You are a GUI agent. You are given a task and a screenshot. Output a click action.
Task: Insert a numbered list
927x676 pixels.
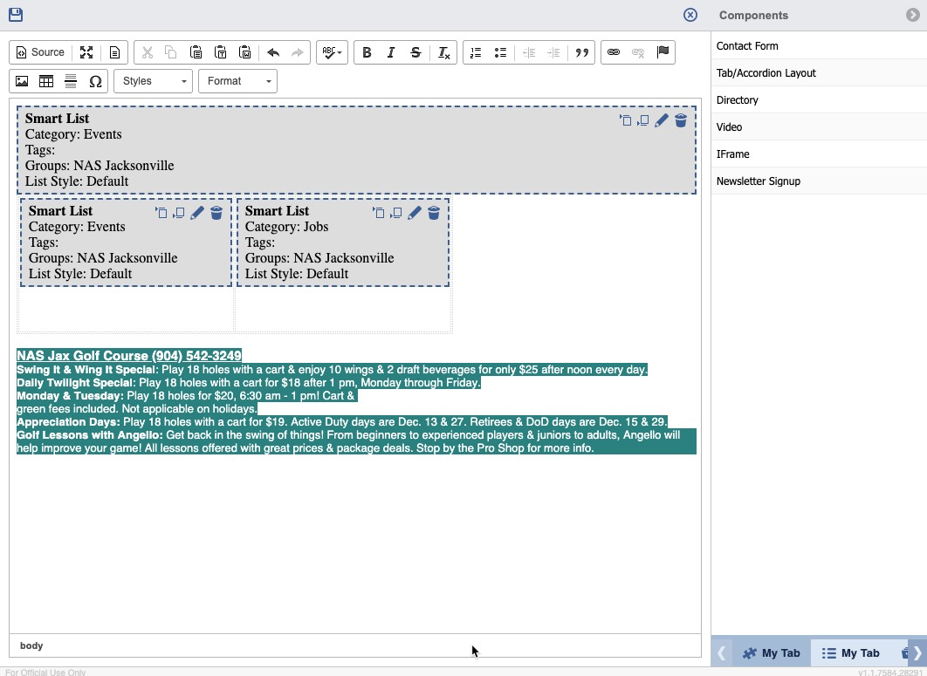point(476,52)
